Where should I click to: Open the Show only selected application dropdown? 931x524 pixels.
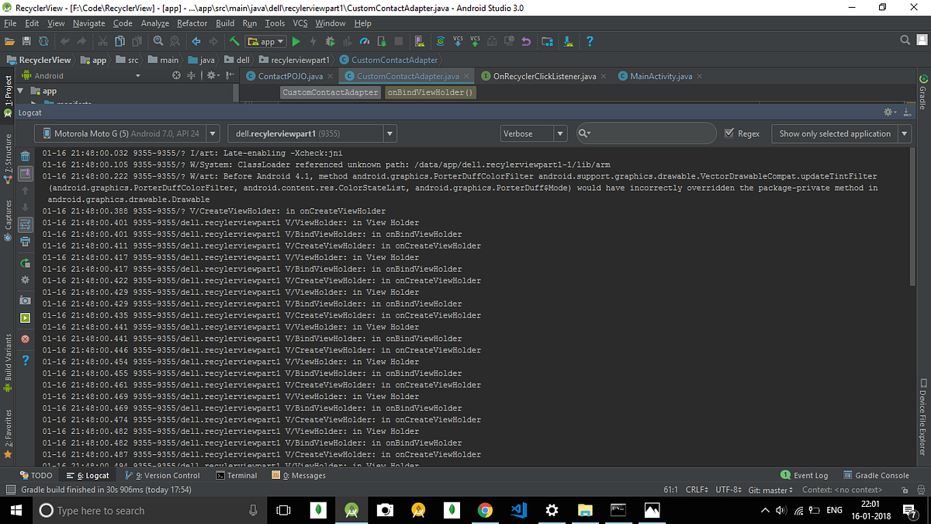tap(904, 133)
